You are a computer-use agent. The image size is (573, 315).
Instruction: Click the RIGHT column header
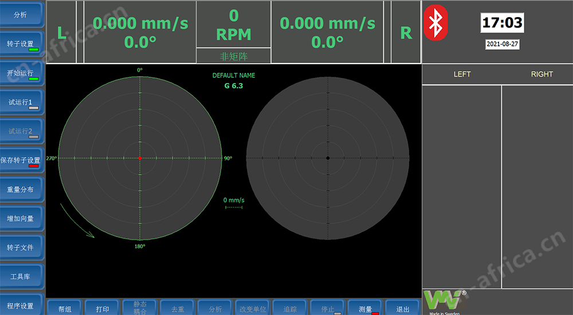coord(541,74)
